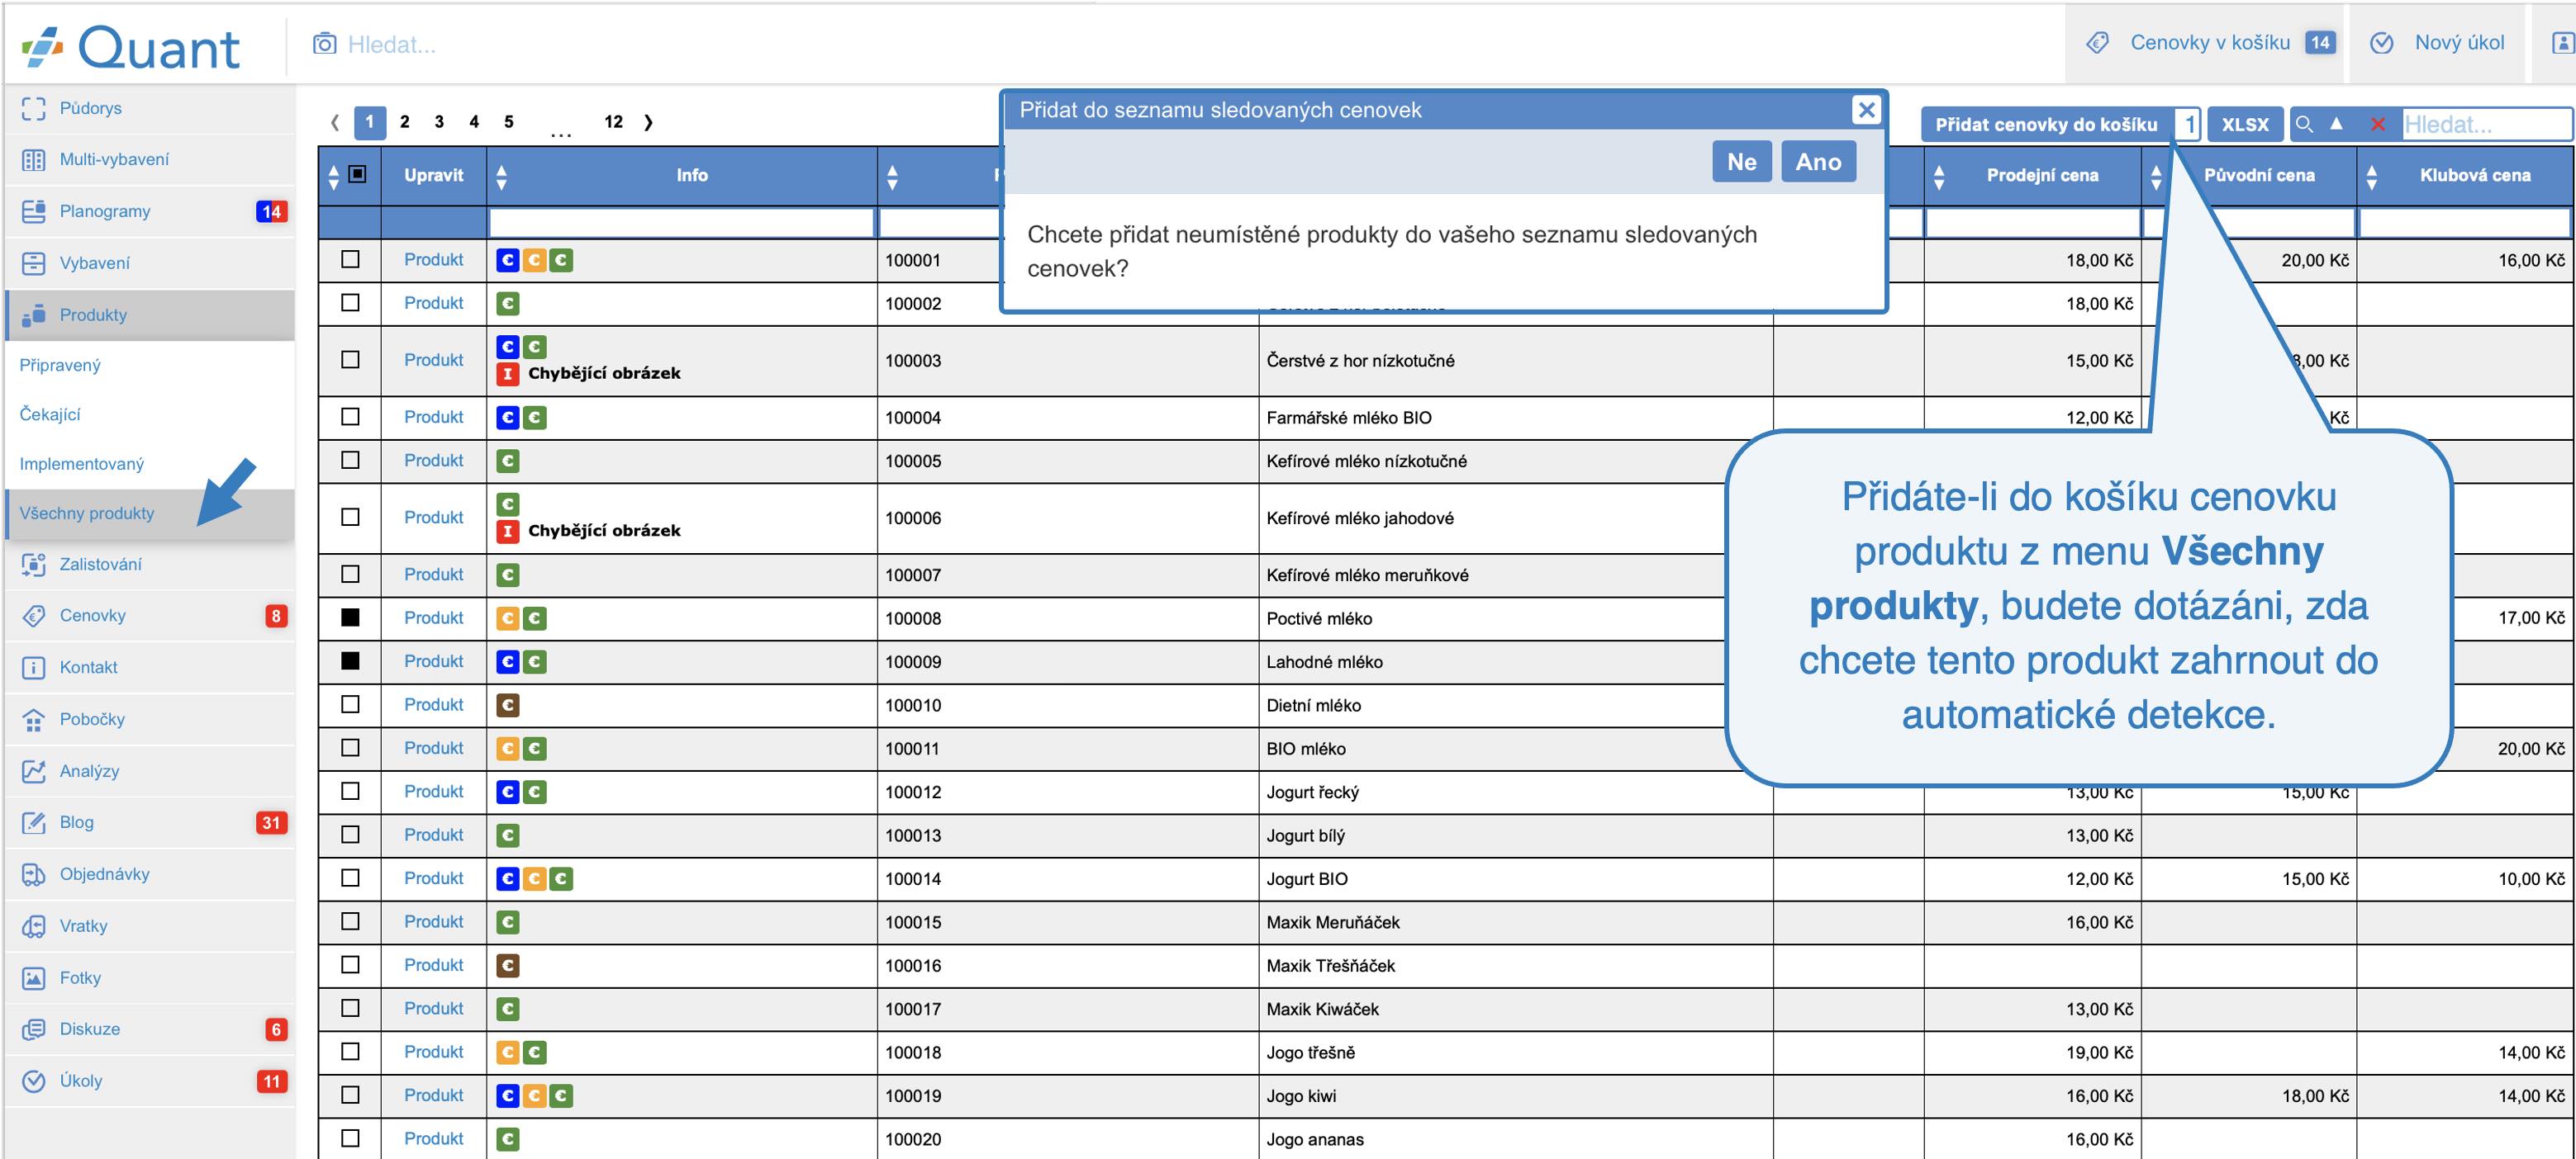Go to previous page with the left chevron

[x=335, y=122]
